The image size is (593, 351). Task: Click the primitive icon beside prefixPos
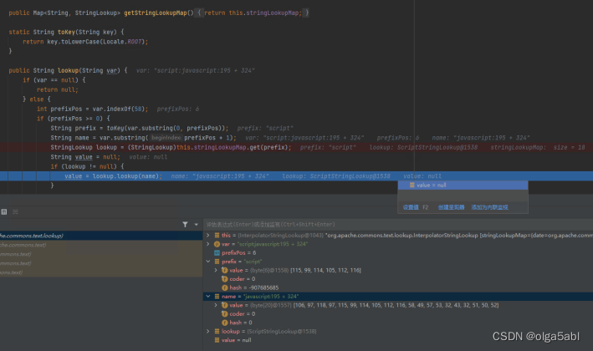click(x=217, y=252)
